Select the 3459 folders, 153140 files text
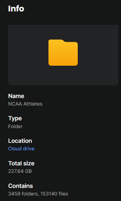Image resolution: width=121 pixels, height=201 pixels. [38, 194]
